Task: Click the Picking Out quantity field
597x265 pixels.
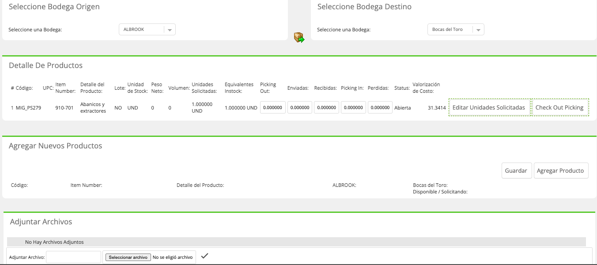Action: 273,107
